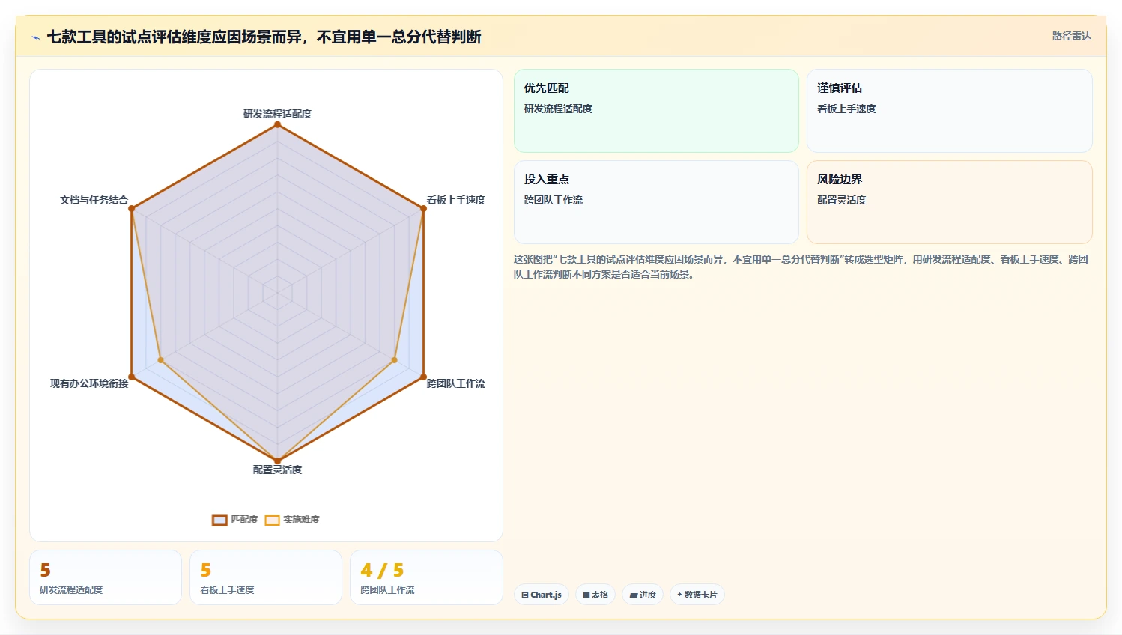The width and height of the screenshot is (1122, 635).
Task: Click the chart title about 七款工具
Action: point(264,37)
